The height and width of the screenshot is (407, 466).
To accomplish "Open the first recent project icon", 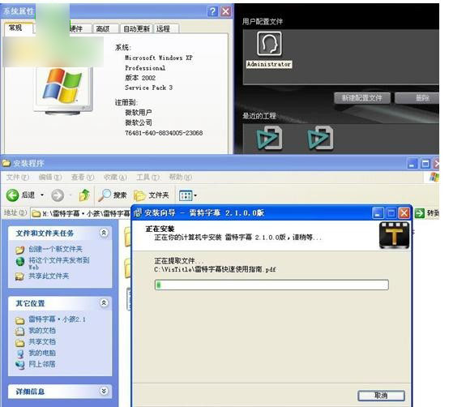I will click(270, 138).
